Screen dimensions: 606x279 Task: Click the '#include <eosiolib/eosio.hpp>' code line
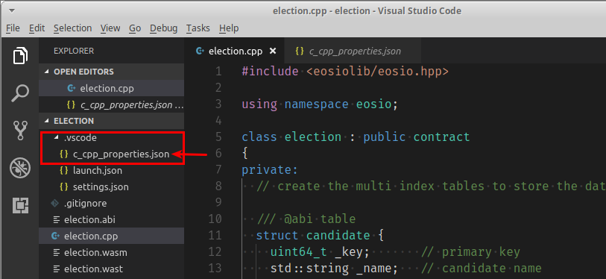point(346,72)
